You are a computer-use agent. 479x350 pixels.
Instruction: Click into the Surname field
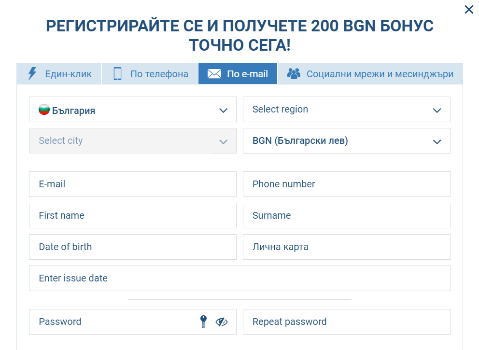[346, 216]
